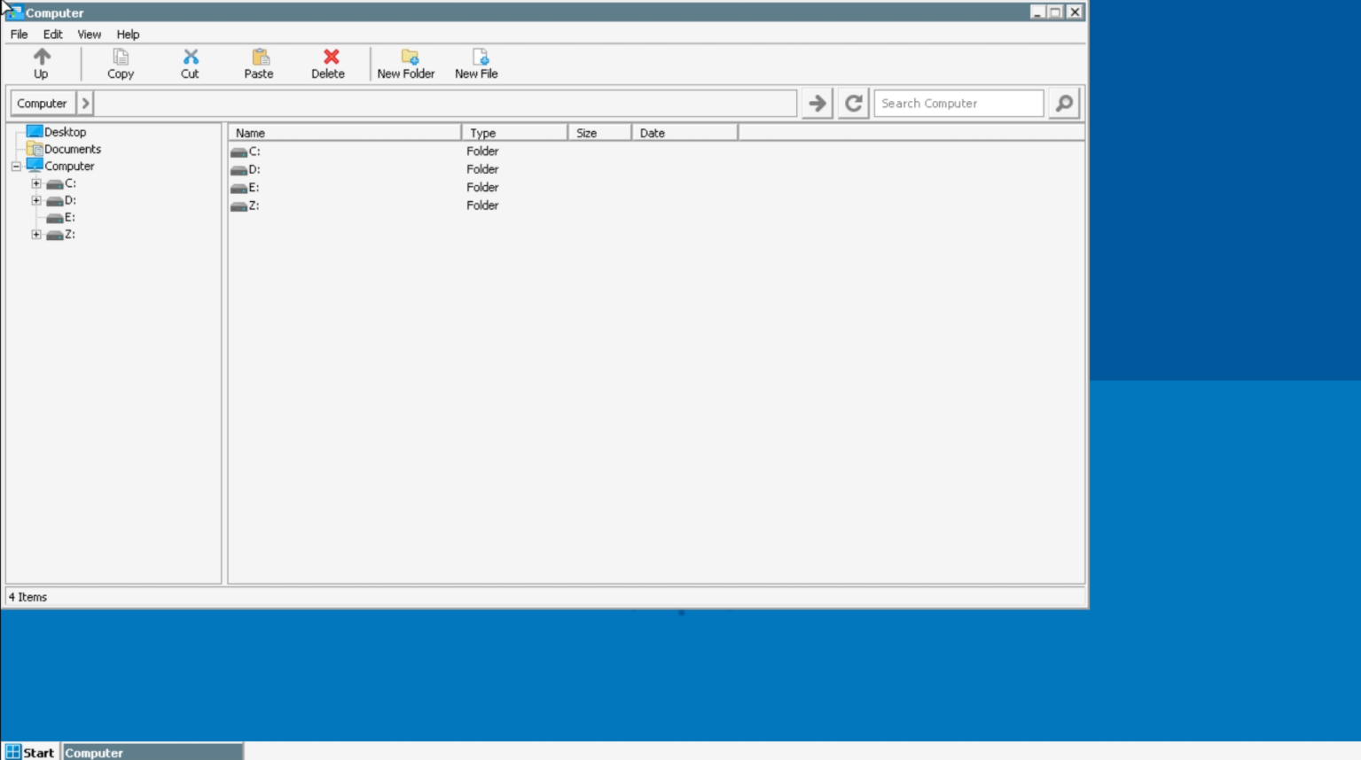
Task: Click the go arrow next to address bar
Action: point(817,104)
